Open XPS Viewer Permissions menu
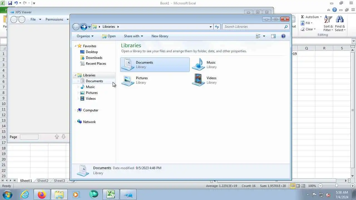The image size is (356, 200). point(57,19)
